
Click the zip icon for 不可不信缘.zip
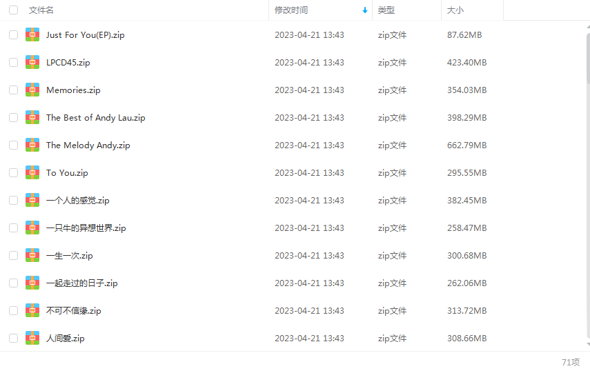(x=32, y=310)
